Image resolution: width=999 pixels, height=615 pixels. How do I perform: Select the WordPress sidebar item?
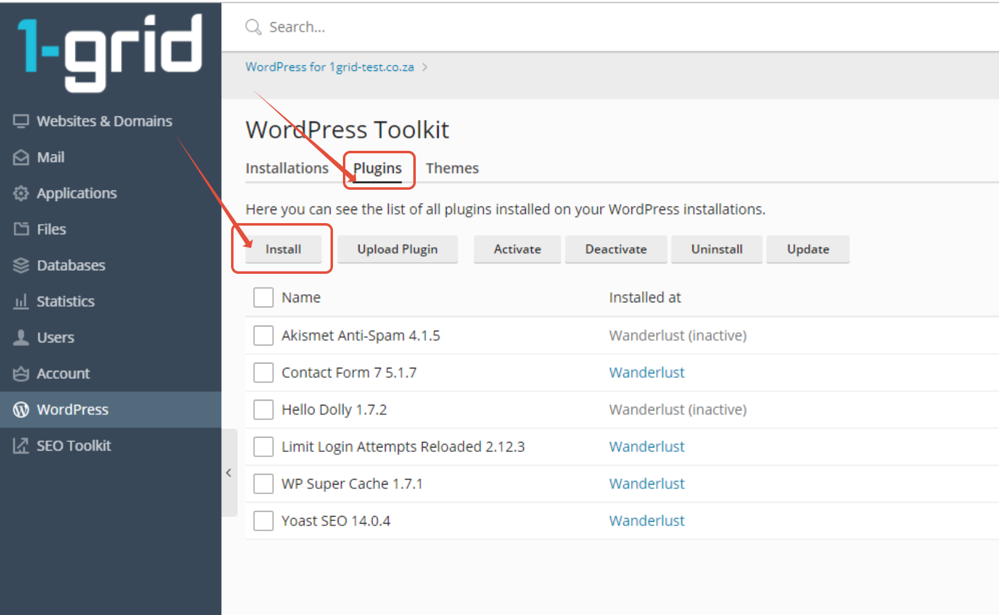click(111, 410)
